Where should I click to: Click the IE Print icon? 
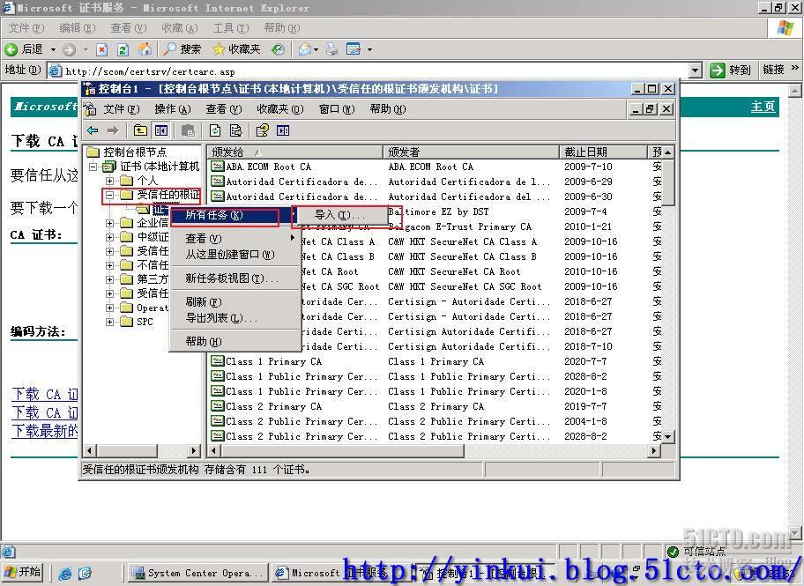click(332, 49)
